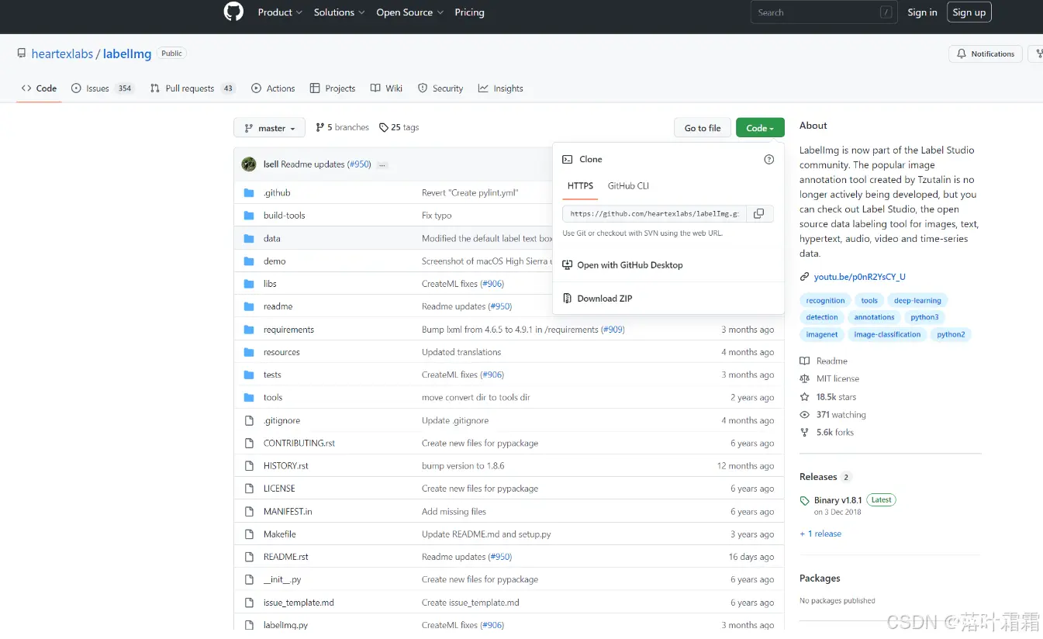Click the link icon beside youtu.be URL
This screenshot has height=639, width=1043.
(805, 277)
